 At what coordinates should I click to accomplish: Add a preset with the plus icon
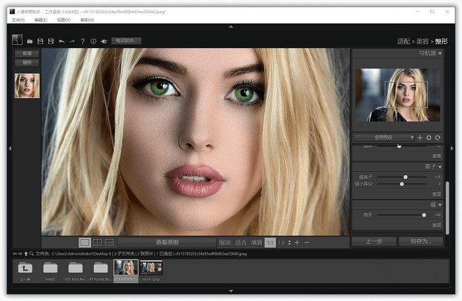tap(420, 138)
